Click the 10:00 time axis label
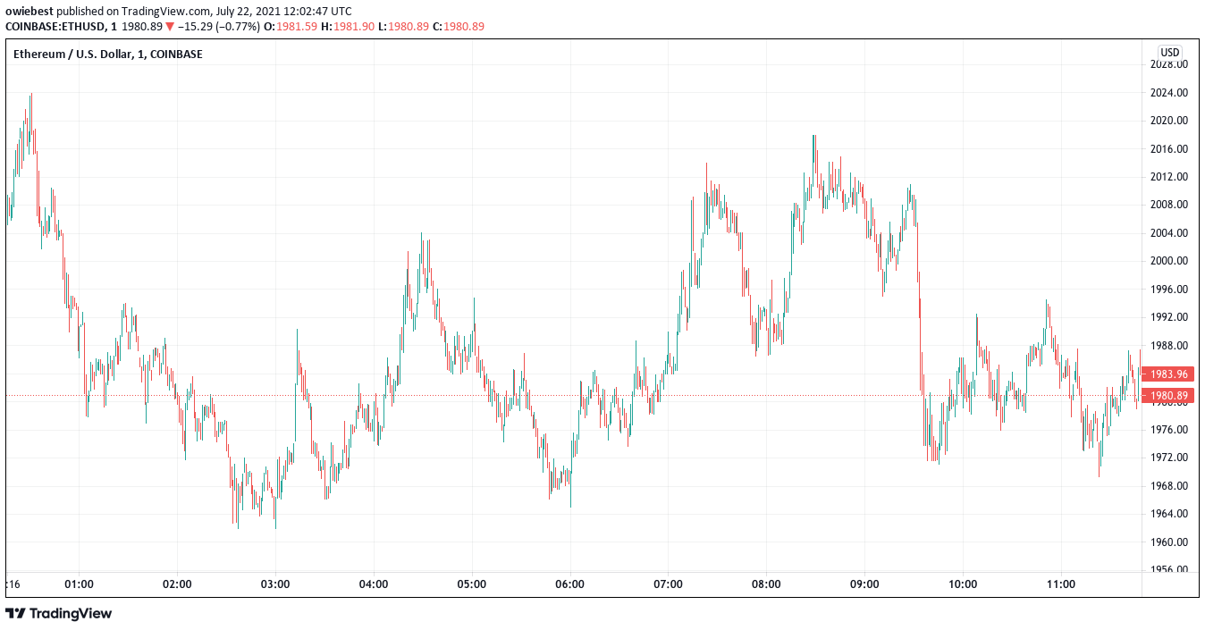Screen dimensions: 1205x630 (x=963, y=585)
